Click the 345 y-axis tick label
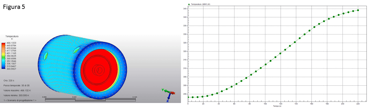The image size is (370, 109). tap(184, 9)
